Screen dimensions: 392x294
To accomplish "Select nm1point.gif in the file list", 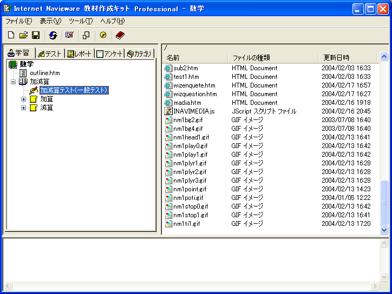I will [190, 189].
